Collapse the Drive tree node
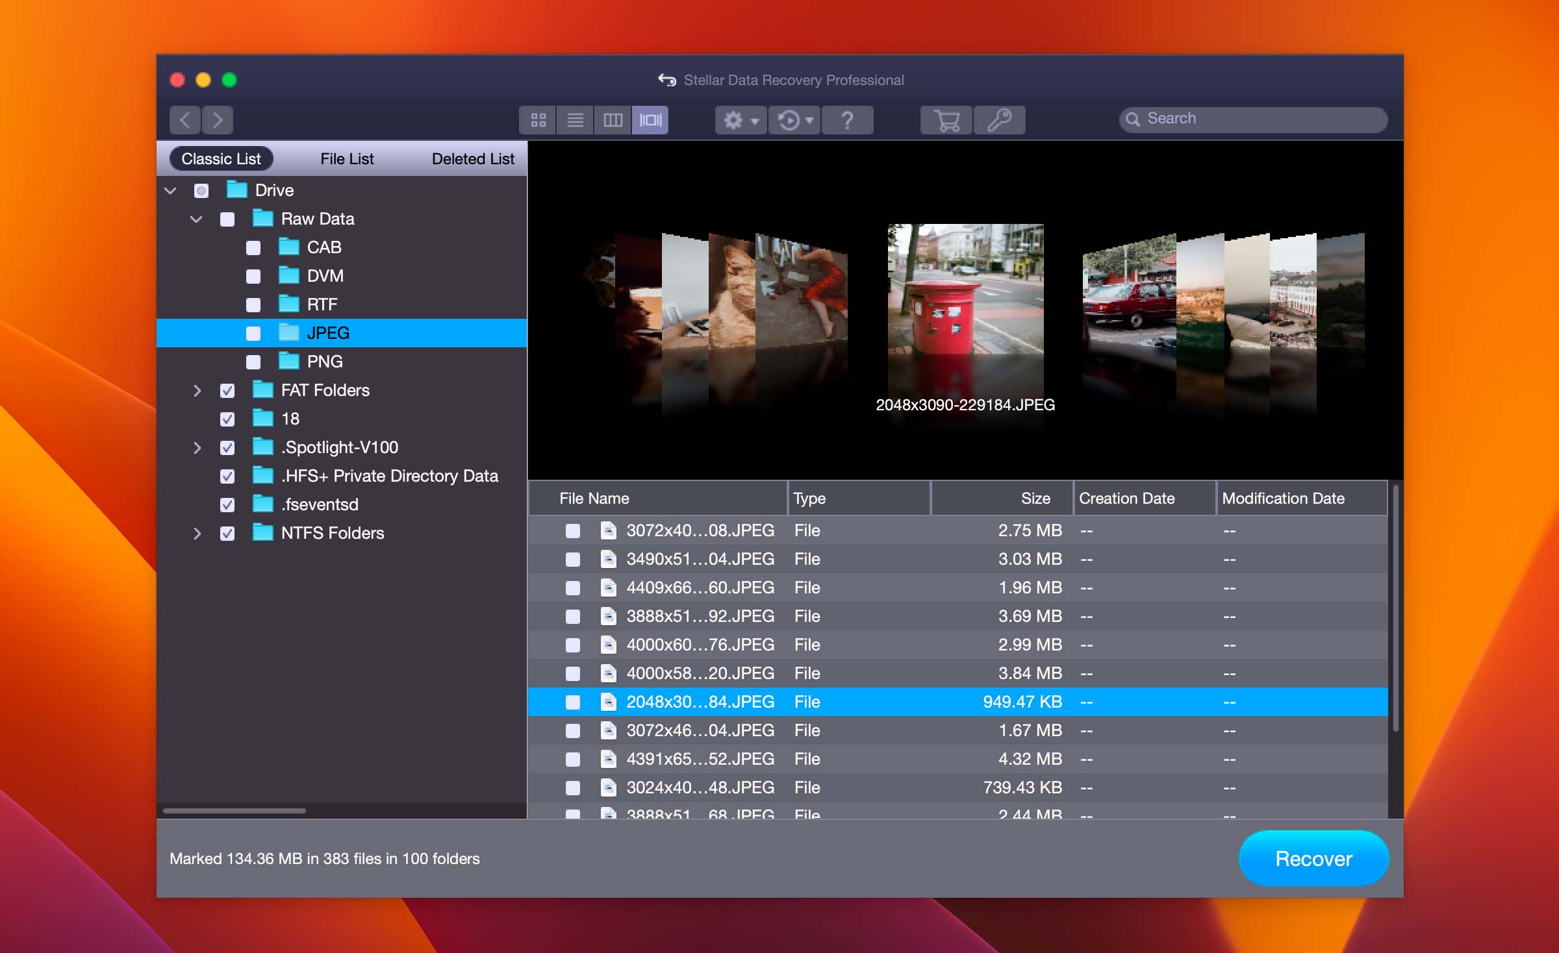 click(171, 190)
